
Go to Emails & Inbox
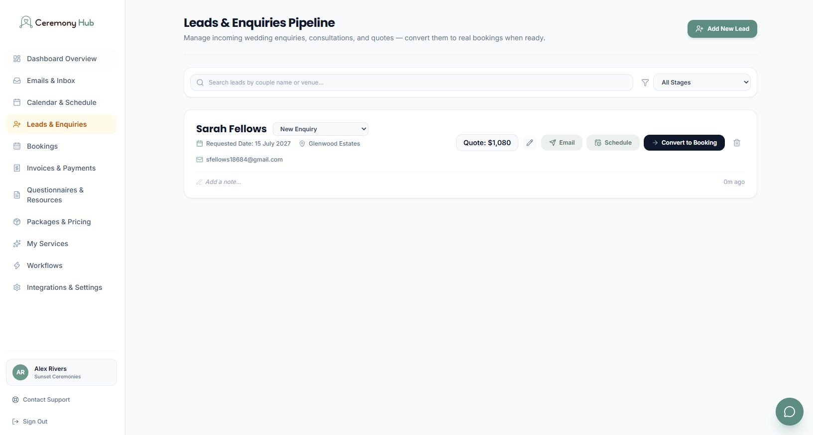[62, 81]
